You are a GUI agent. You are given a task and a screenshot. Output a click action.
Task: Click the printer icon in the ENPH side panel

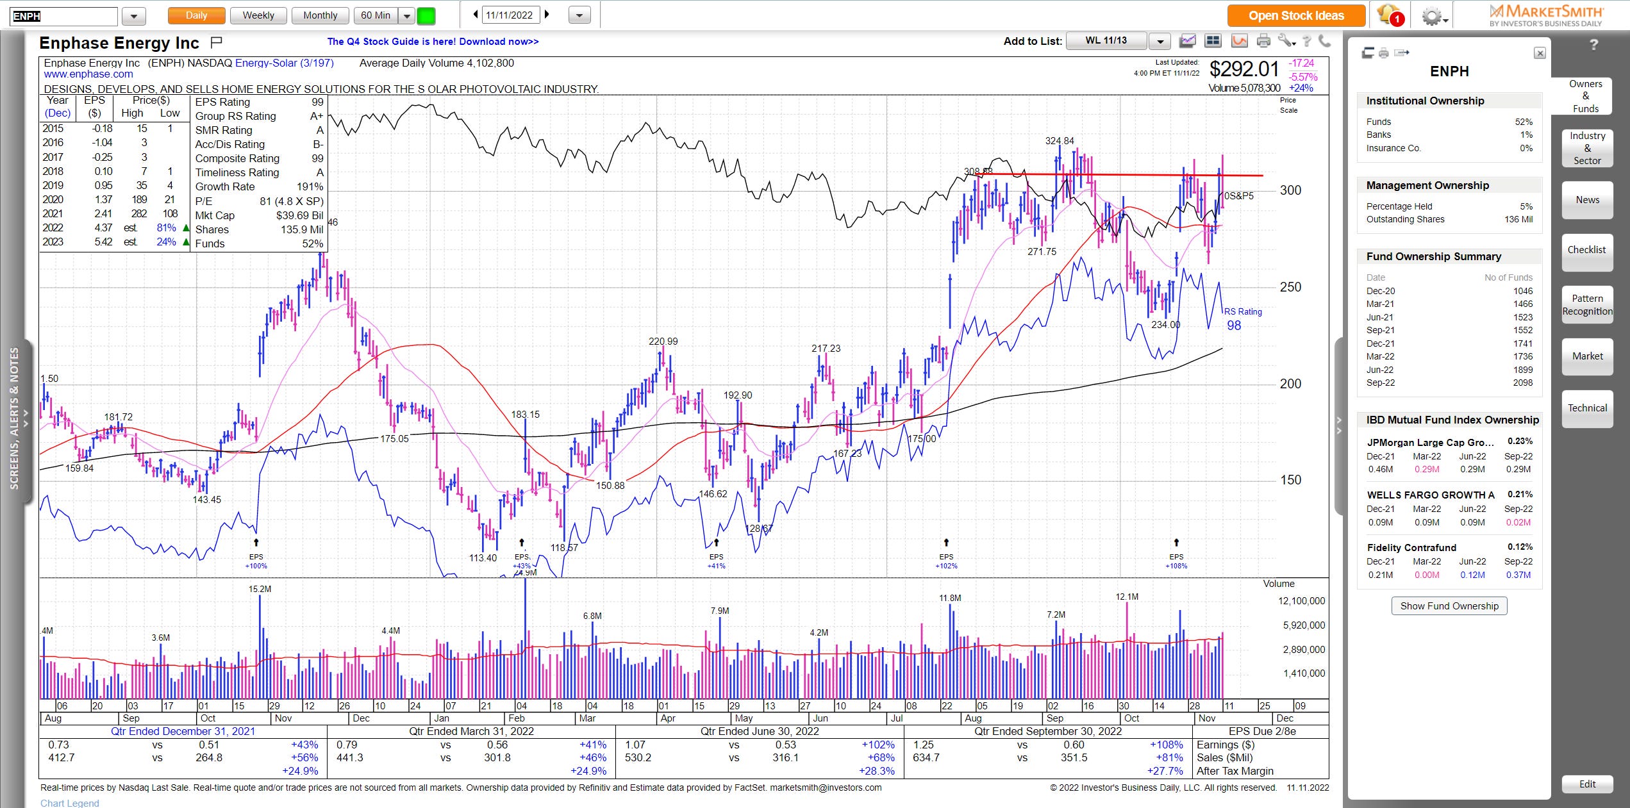1384,53
